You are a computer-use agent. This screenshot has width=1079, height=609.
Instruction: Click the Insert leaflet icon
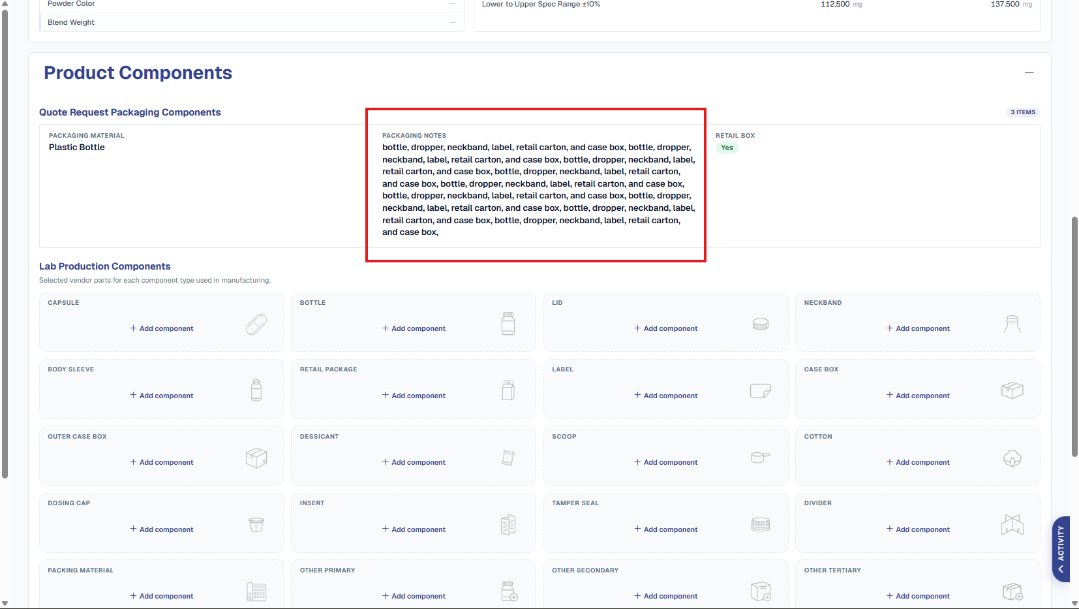[x=508, y=525]
